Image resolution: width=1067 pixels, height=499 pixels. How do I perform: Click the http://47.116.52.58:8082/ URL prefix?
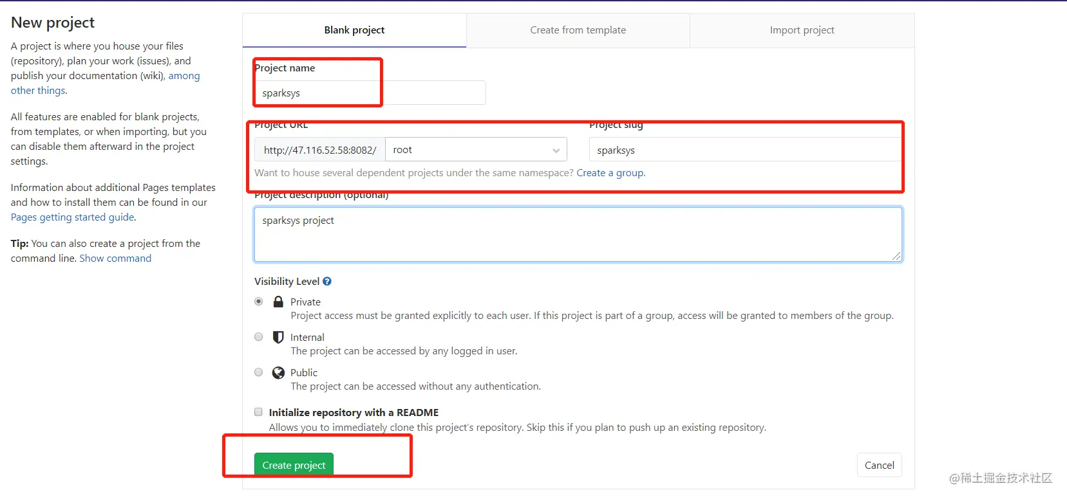tap(320, 149)
